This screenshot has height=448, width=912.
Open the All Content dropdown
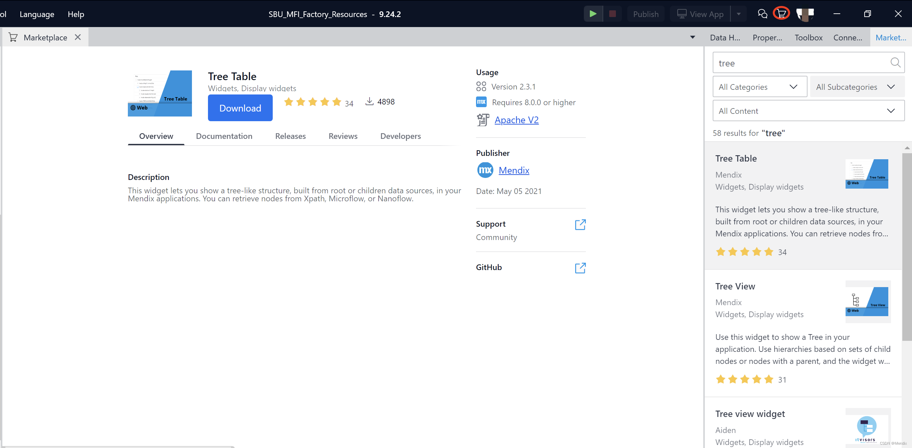pyautogui.click(x=808, y=111)
